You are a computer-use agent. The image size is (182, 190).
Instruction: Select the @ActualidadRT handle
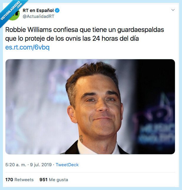pyautogui.click(x=39, y=16)
